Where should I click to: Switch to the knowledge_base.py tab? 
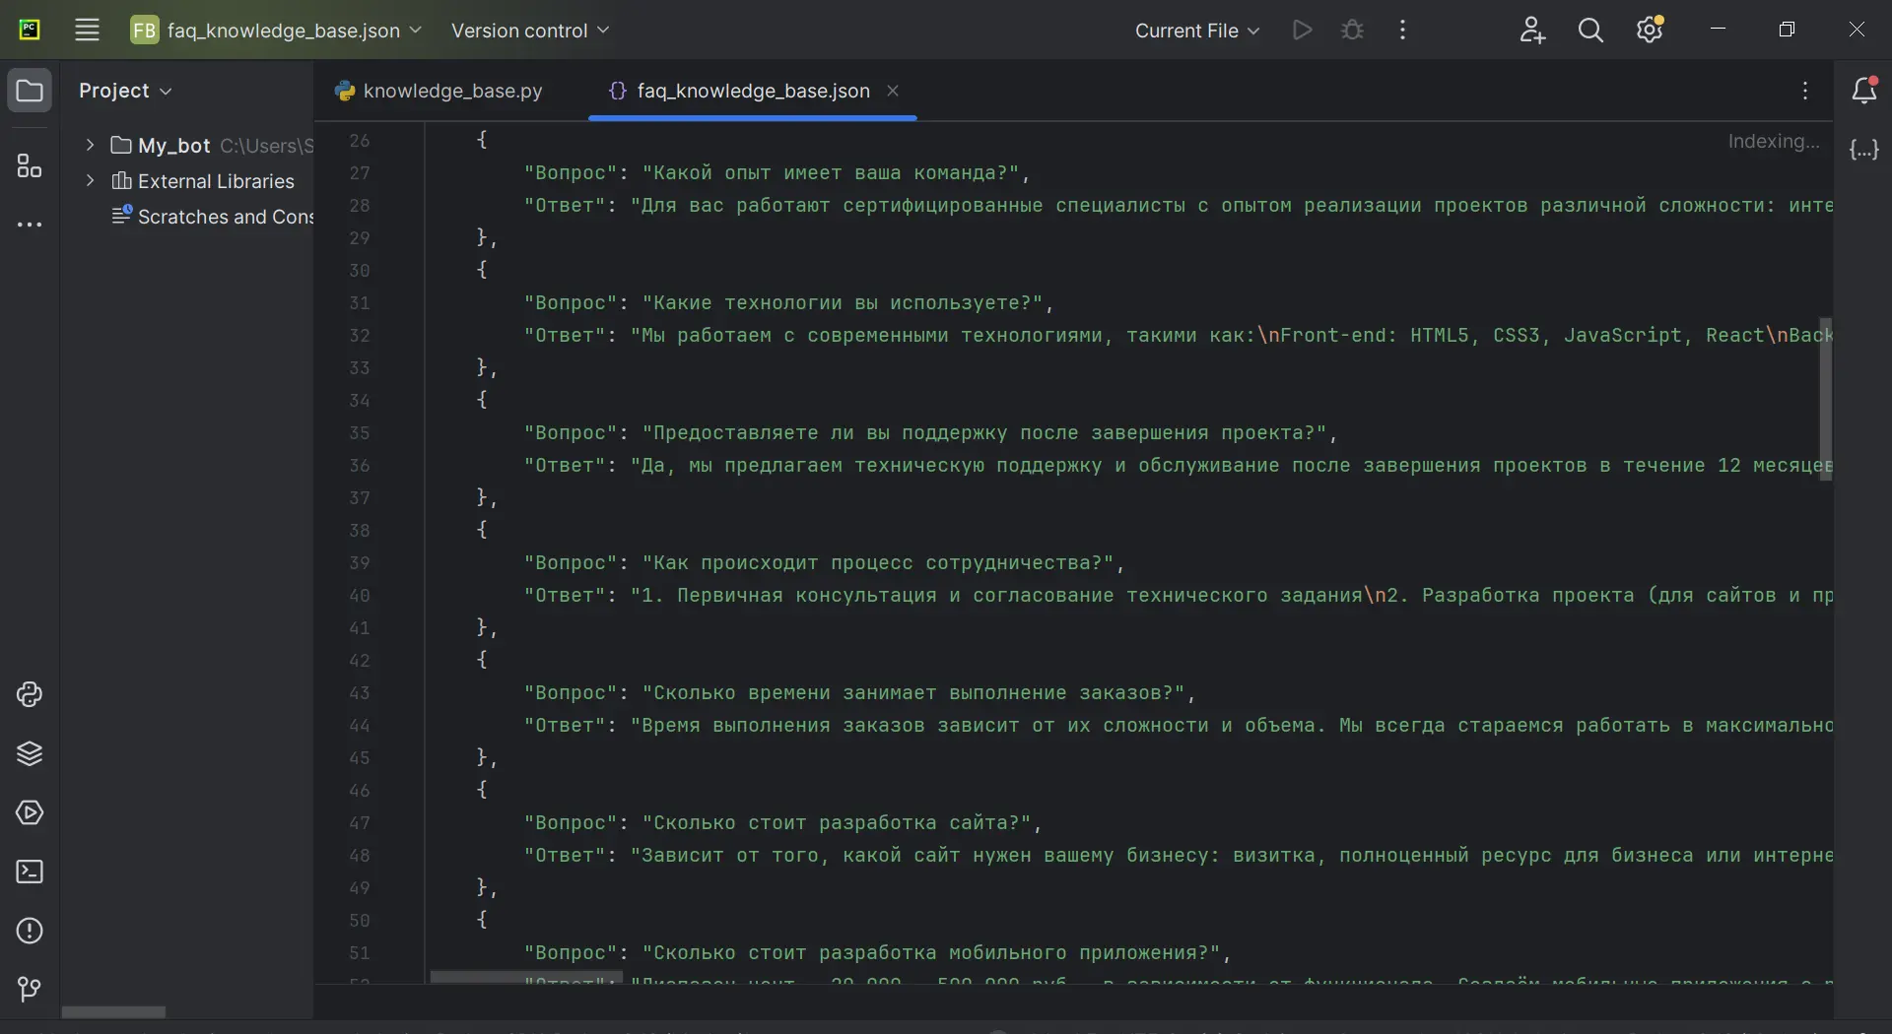coord(439,91)
